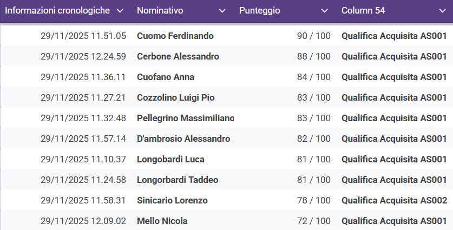The image size is (453, 230).
Task: Select the Cuomo Ferdinando name cell
Action: click(175, 36)
